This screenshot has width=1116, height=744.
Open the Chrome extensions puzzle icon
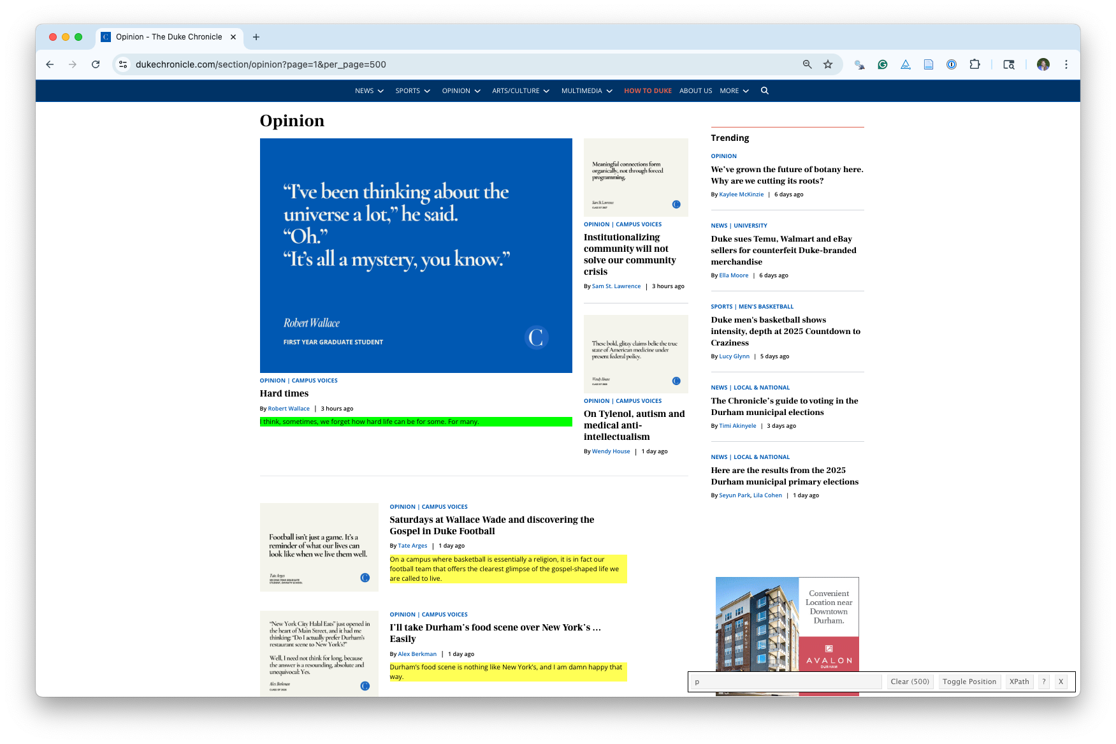[x=975, y=64]
